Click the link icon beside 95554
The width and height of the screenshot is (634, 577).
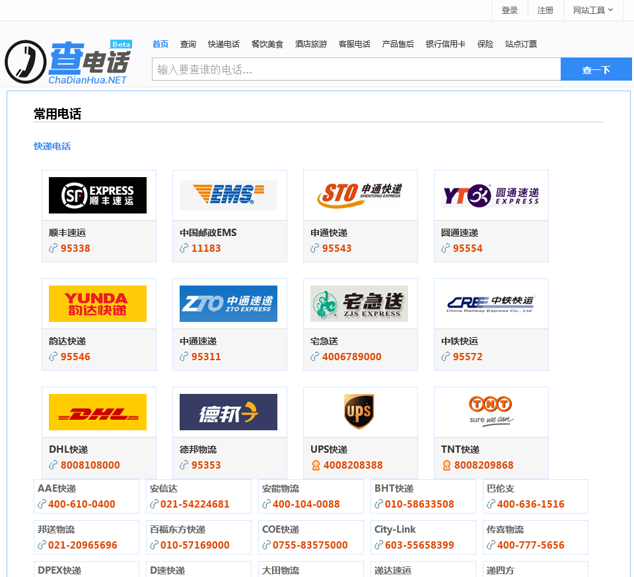click(445, 248)
